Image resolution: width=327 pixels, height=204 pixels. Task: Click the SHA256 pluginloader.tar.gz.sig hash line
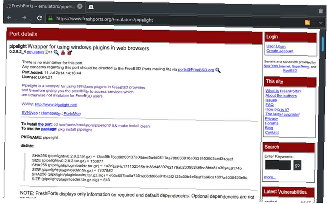(139, 176)
